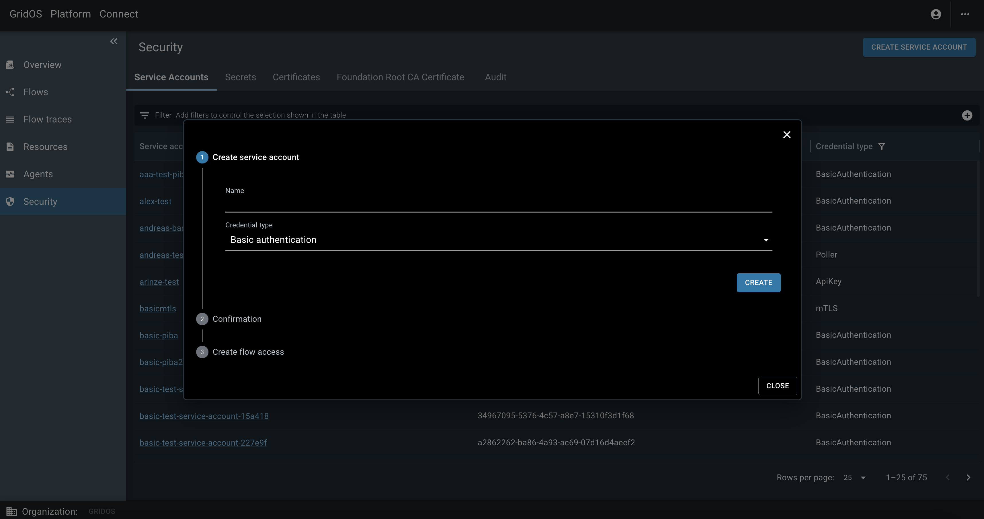Click the Confirmation step 2

(229, 319)
